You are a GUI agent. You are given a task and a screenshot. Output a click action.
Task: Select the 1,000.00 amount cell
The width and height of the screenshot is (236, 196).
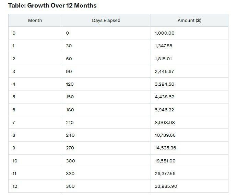[x=165, y=33]
